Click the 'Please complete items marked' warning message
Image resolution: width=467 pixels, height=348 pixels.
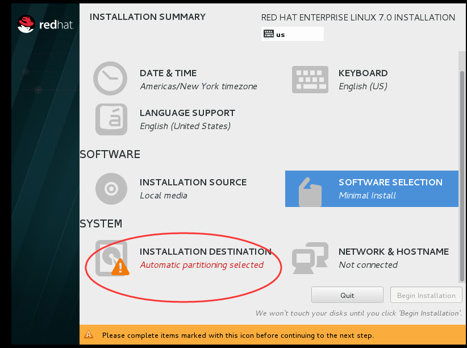pos(237,335)
